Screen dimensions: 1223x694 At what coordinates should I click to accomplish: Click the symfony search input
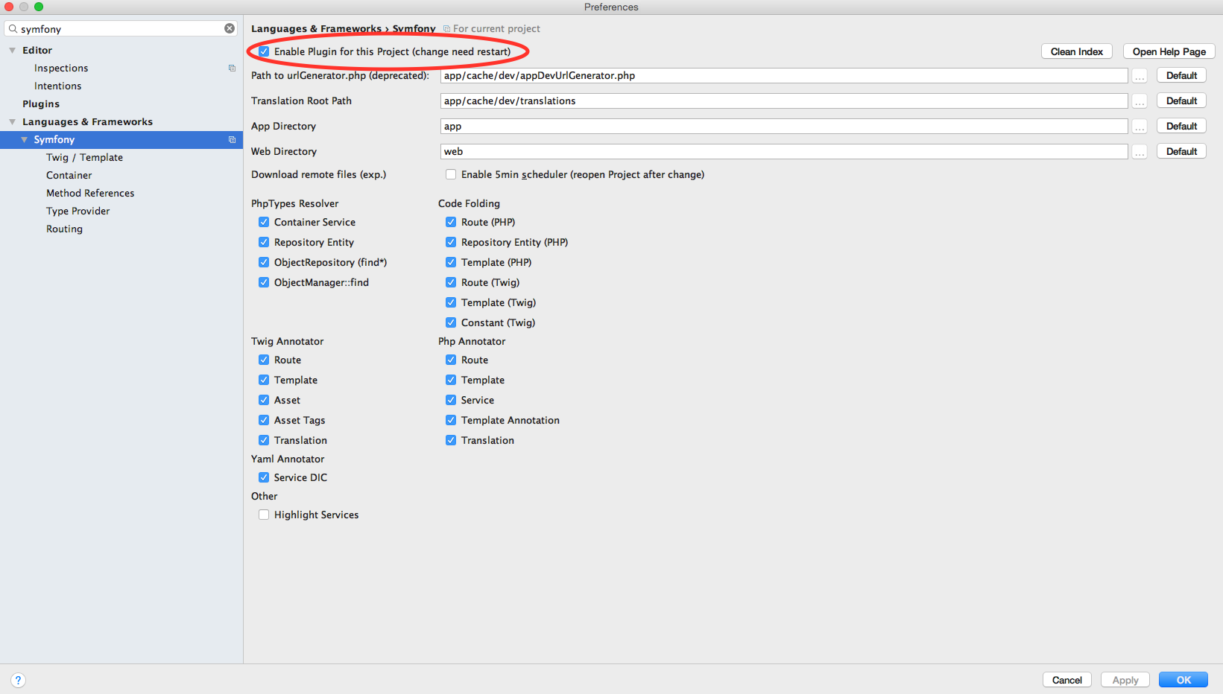[121, 28]
